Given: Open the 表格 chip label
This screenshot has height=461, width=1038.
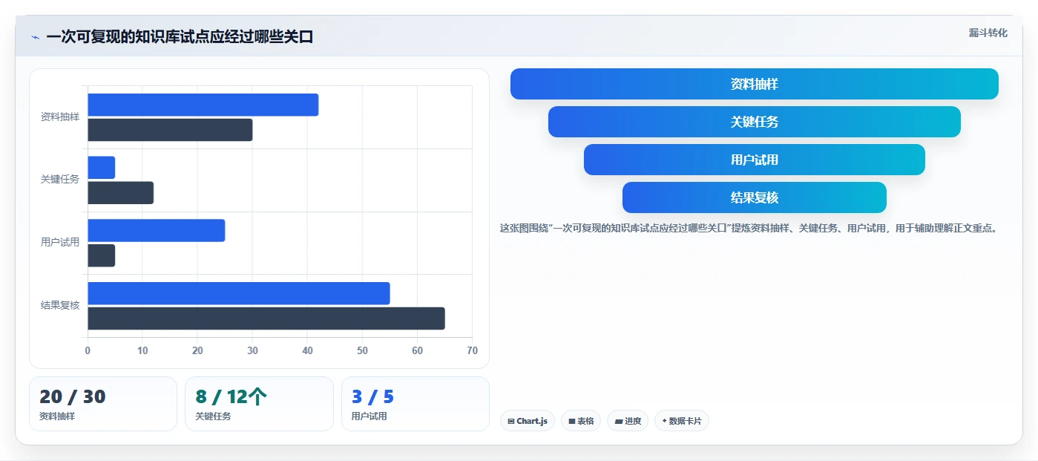Looking at the screenshot, I should coord(585,421).
